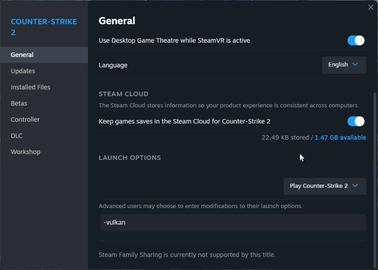This screenshot has height=270, width=378.
Task: Select the General section in sidebar
Action: pos(22,55)
